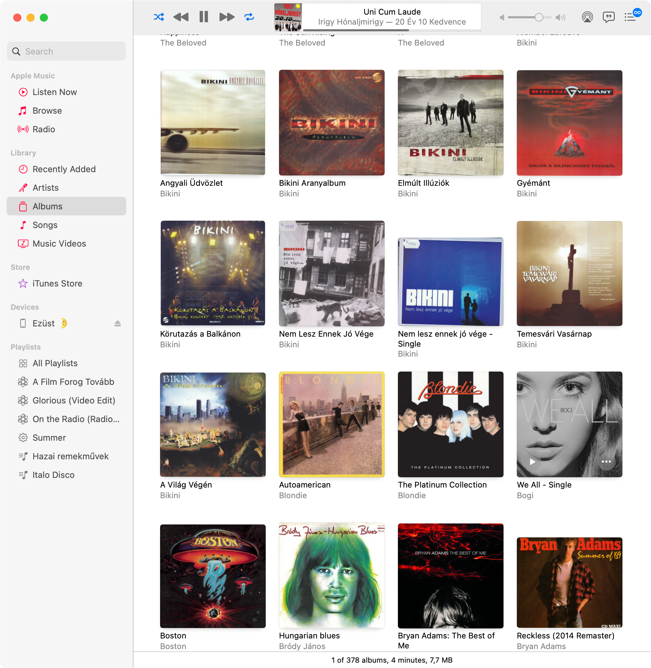Open the Gyémánt album cover
The image size is (651, 668).
coord(569,122)
